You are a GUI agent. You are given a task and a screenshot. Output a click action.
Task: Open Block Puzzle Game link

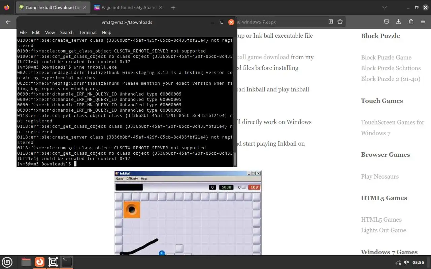(x=386, y=57)
